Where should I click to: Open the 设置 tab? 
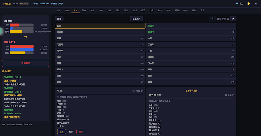pos(202,10)
